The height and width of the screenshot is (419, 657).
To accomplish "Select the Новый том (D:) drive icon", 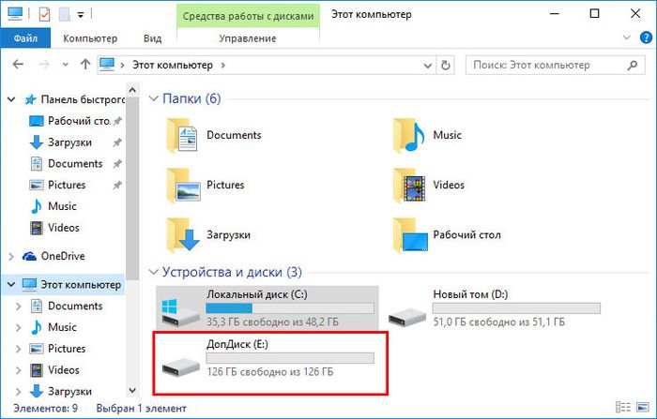I will tap(406, 317).
